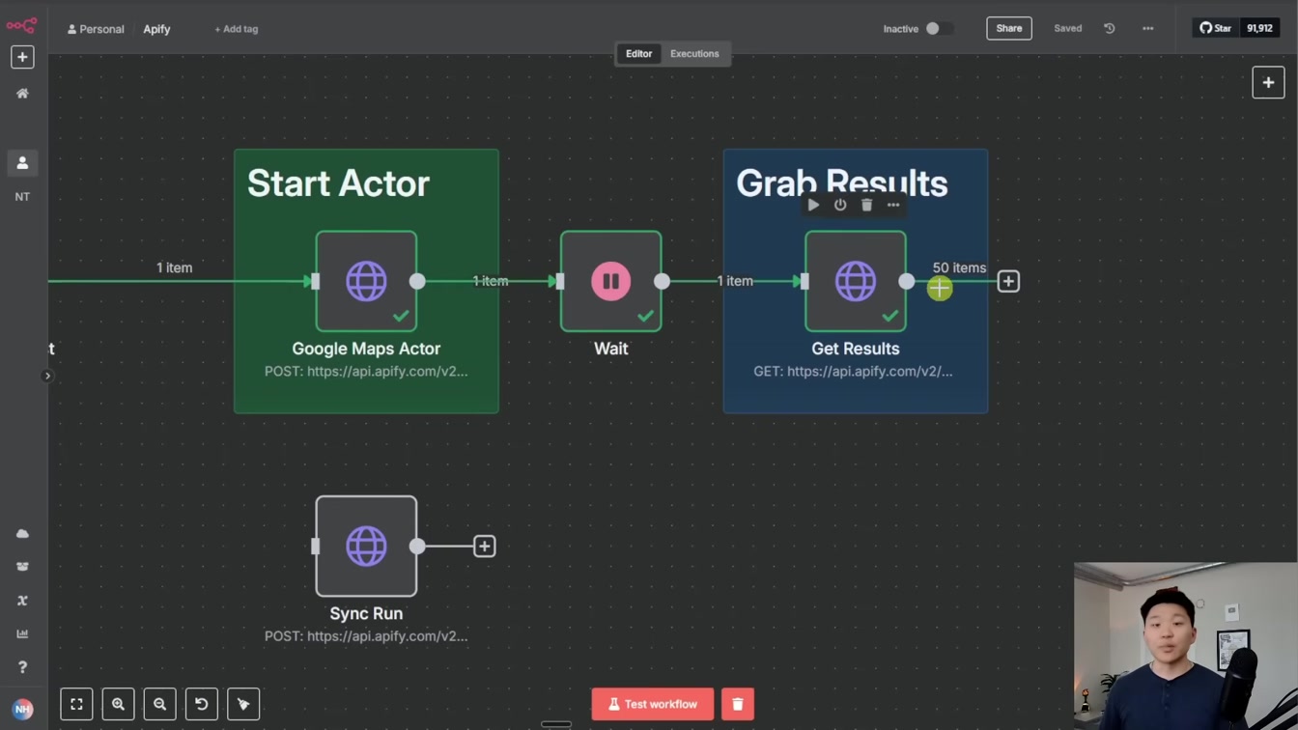The width and height of the screenshot is (1298, 730).
Task: Click the plus after Get Results output
Action: pyautogui.click(x=1008, y=281)
